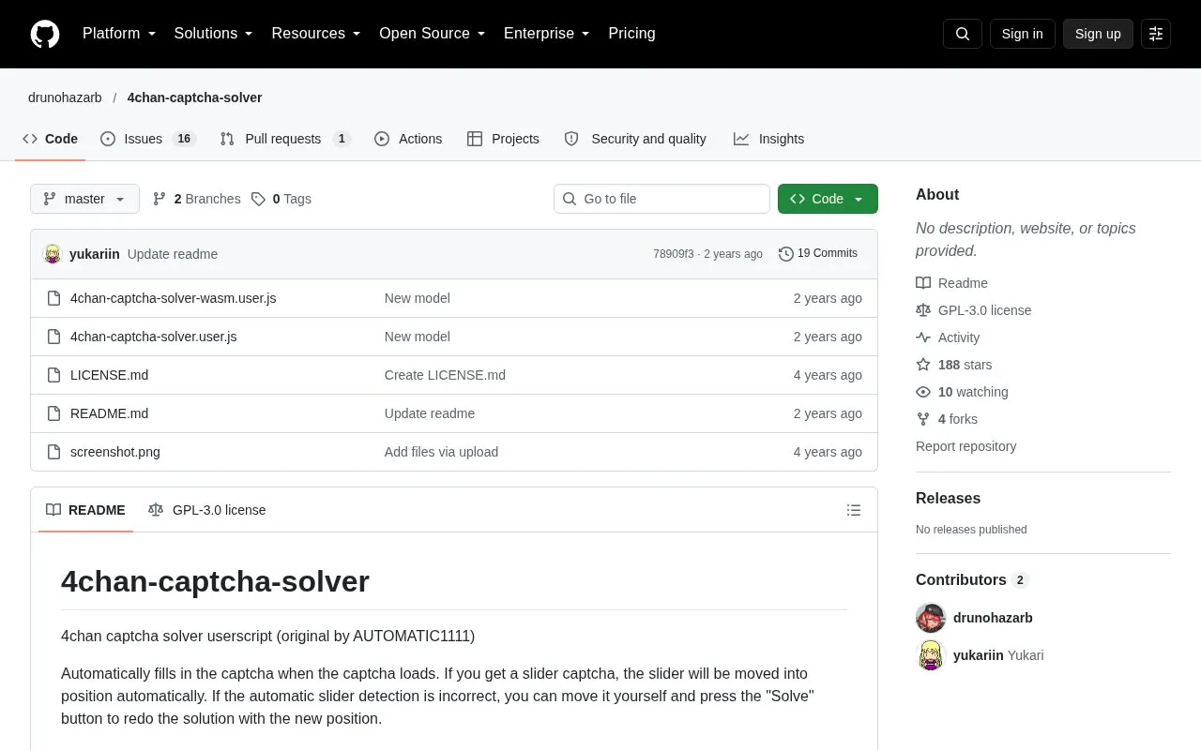Open the Report repository link
The width and height of the screenshot is (1201, 750).
[966, 446]
